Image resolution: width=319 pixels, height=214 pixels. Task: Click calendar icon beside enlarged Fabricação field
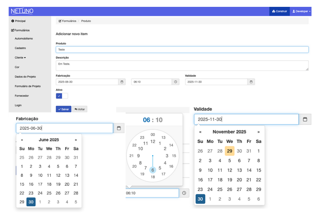pos(119,128)
